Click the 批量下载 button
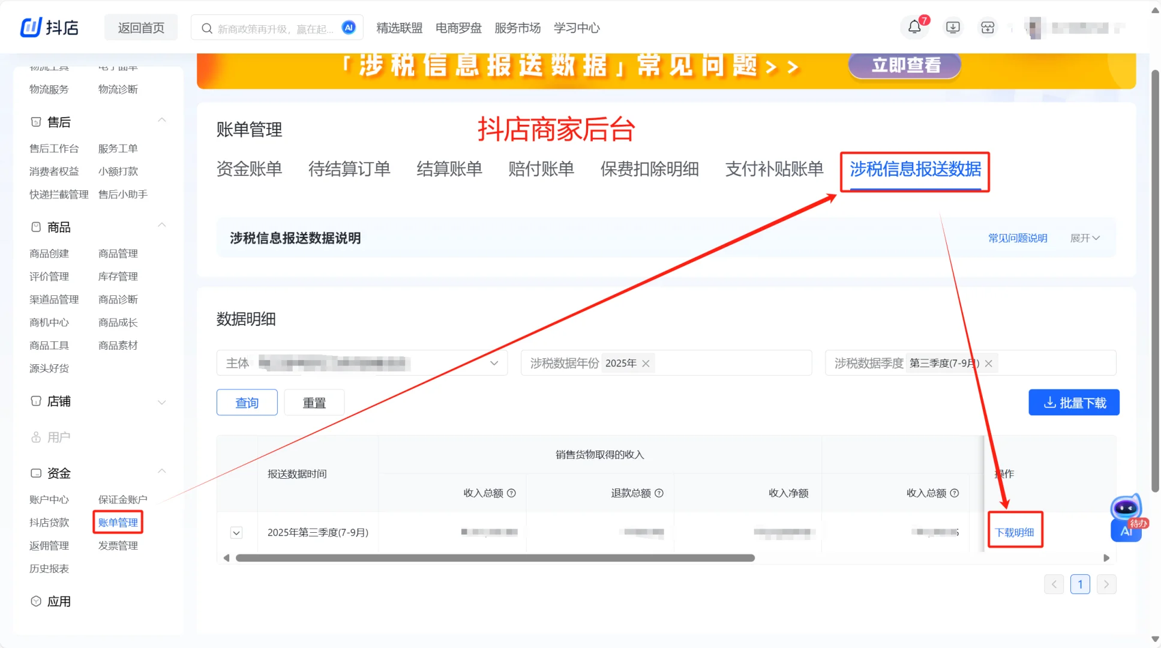The height and width of the screenshot is (648, 1161). point(1074,403)
